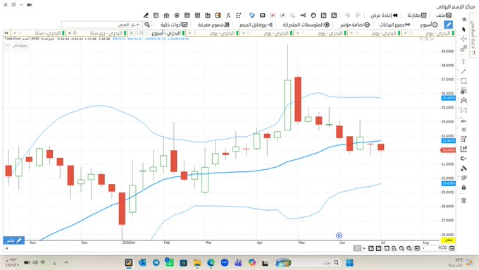The width and height of the screenshot is (479, 270).
Task: Open the ملف file menu
Action: click(444, 16)
